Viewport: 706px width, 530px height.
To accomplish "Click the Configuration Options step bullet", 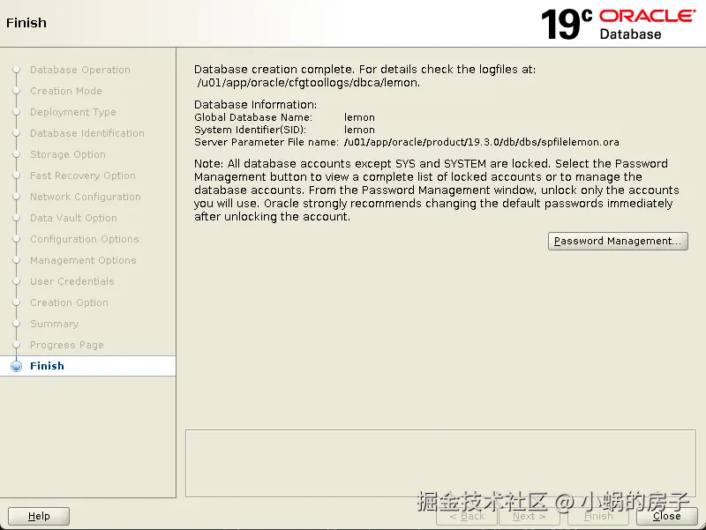I will coord(16,239).
